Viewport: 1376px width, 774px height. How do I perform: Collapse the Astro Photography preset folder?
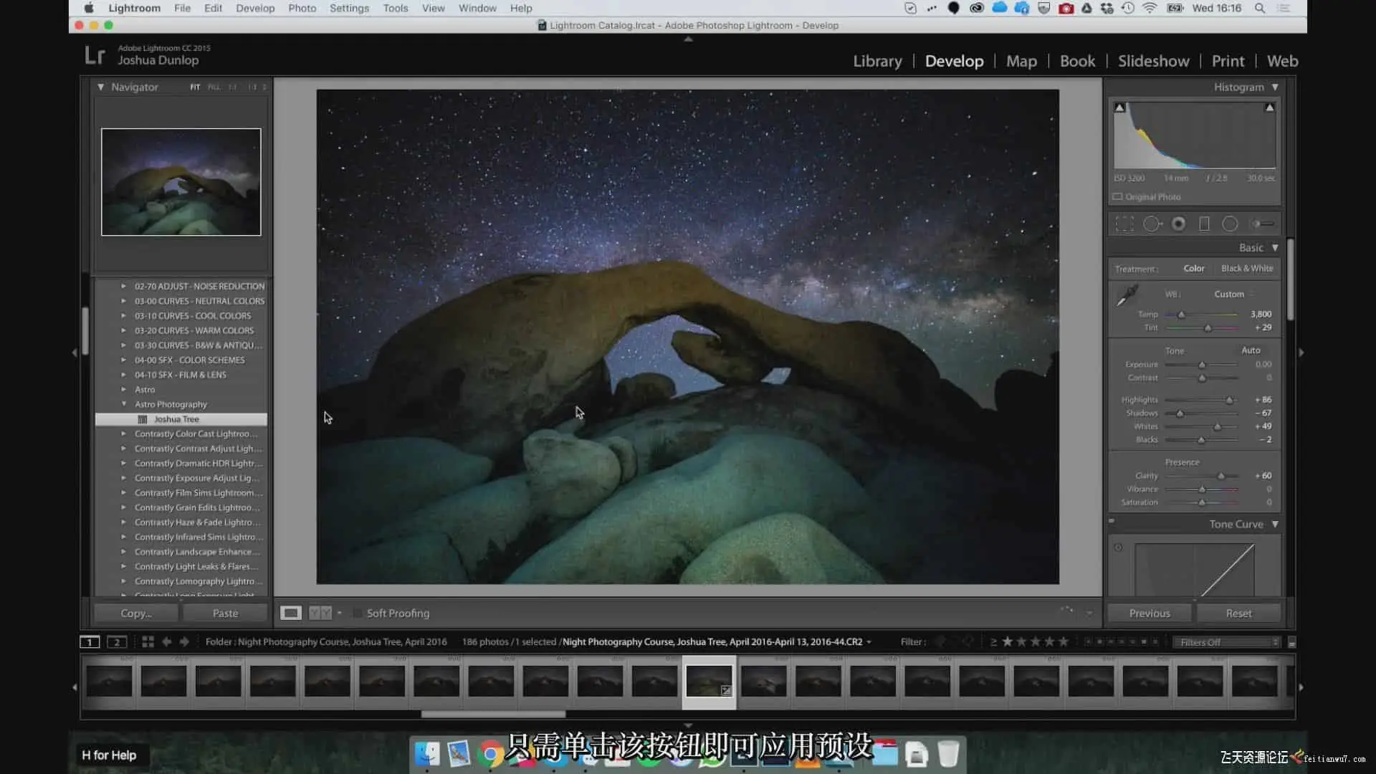[123, 404]
